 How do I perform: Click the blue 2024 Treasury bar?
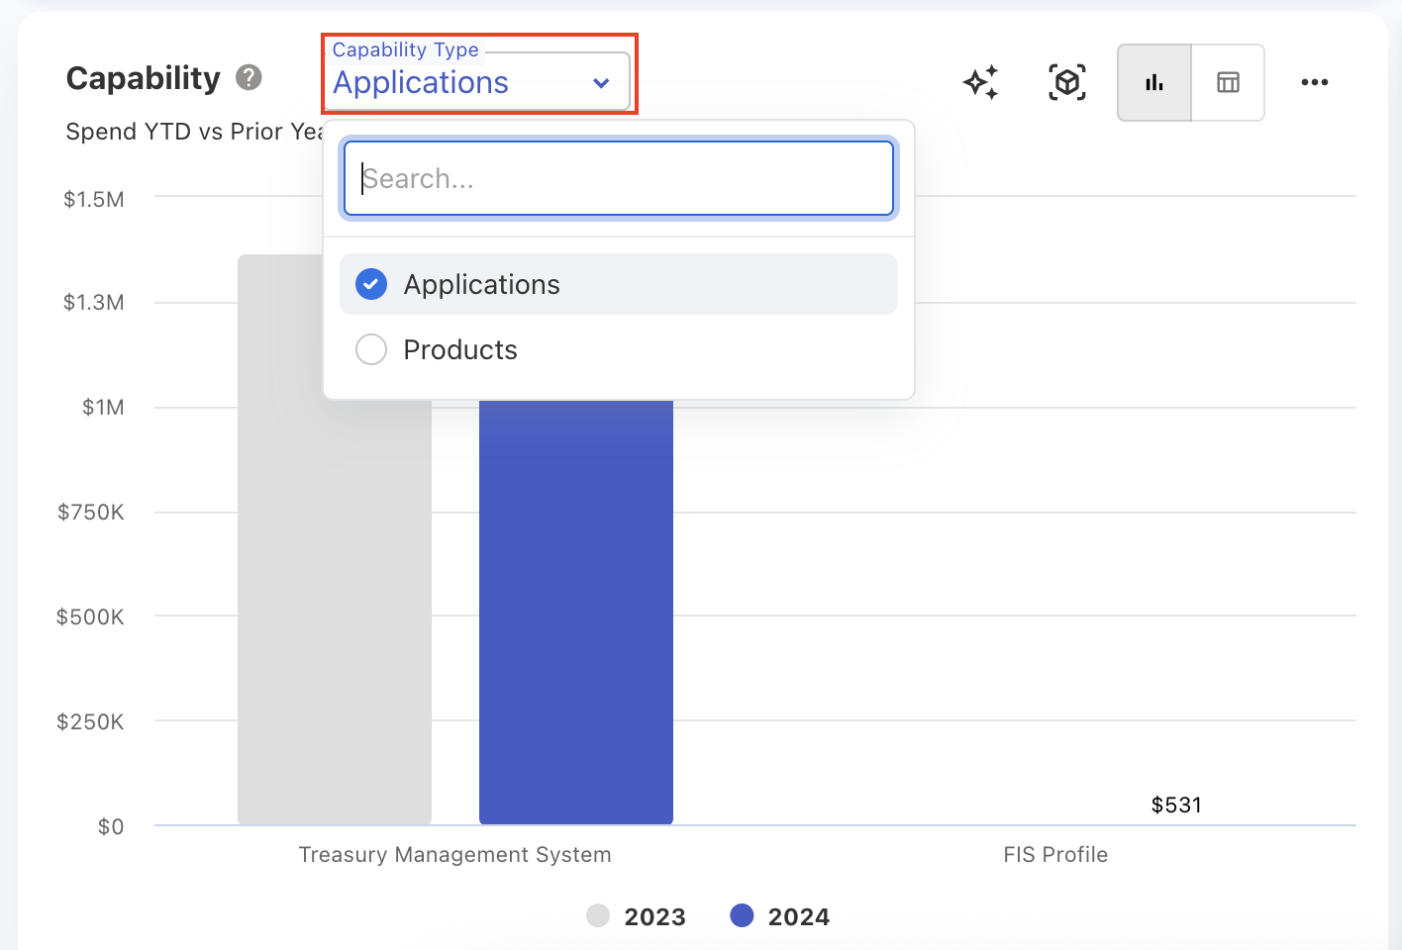tap(575, 614)
